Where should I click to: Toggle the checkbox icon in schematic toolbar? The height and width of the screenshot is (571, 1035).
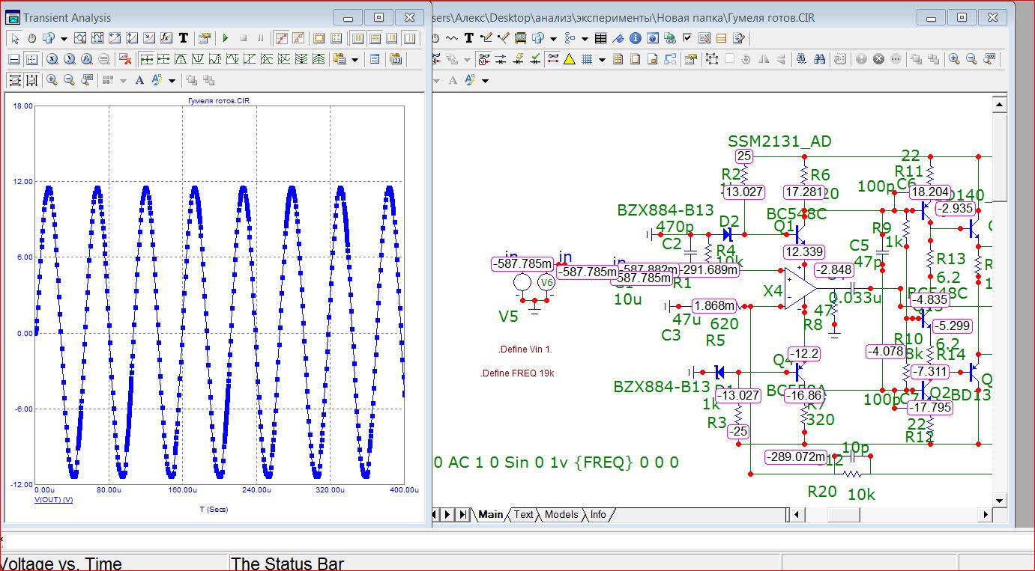point(687,38)
